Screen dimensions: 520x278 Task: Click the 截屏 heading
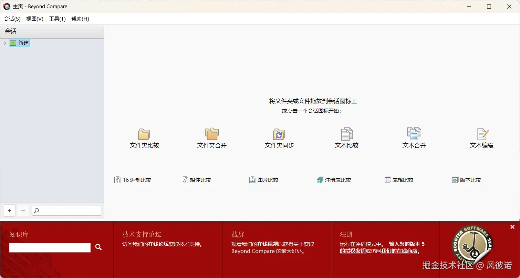coord(238,235)
